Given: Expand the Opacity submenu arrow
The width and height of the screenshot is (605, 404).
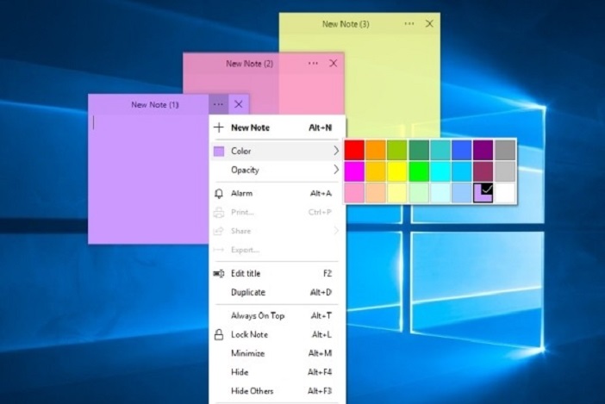Looking at the screenshot, I should 336,170.
